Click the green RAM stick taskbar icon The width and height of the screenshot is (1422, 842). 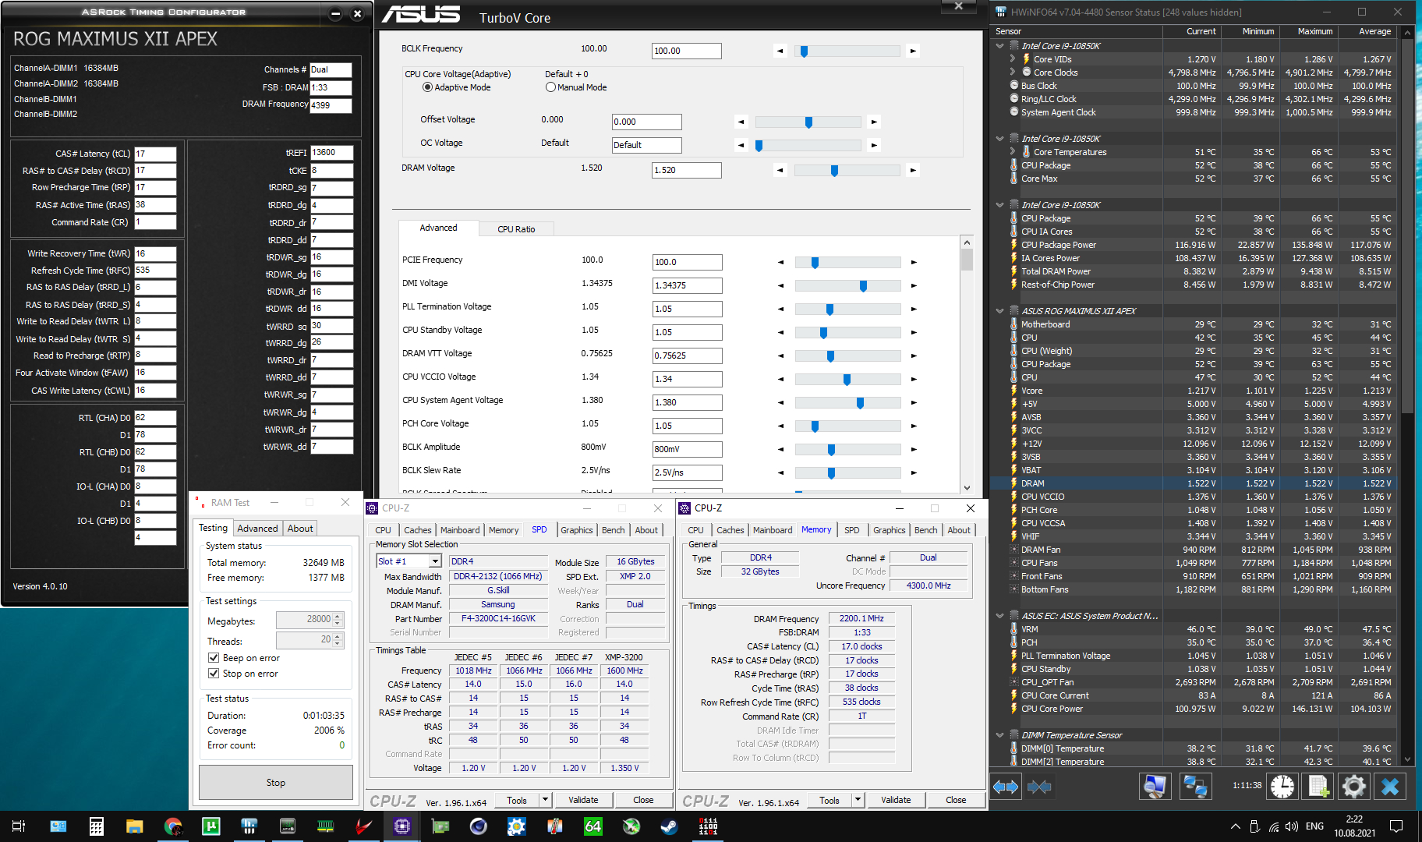click(x=326, y=826)
